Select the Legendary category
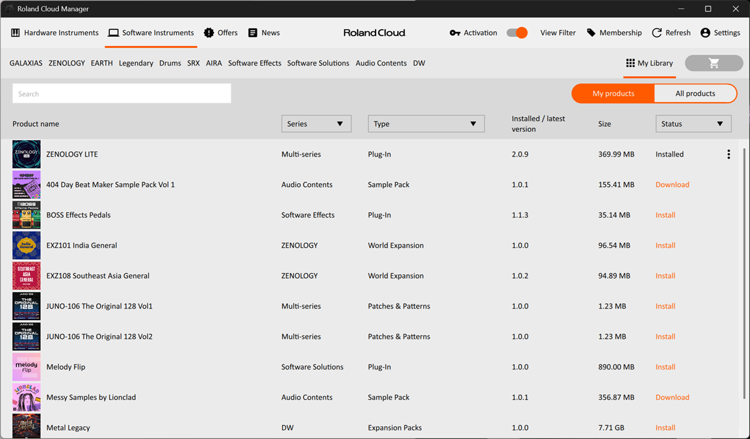This screenshot has height=439, width=750. pyautogui.click(x=136, y=63)
